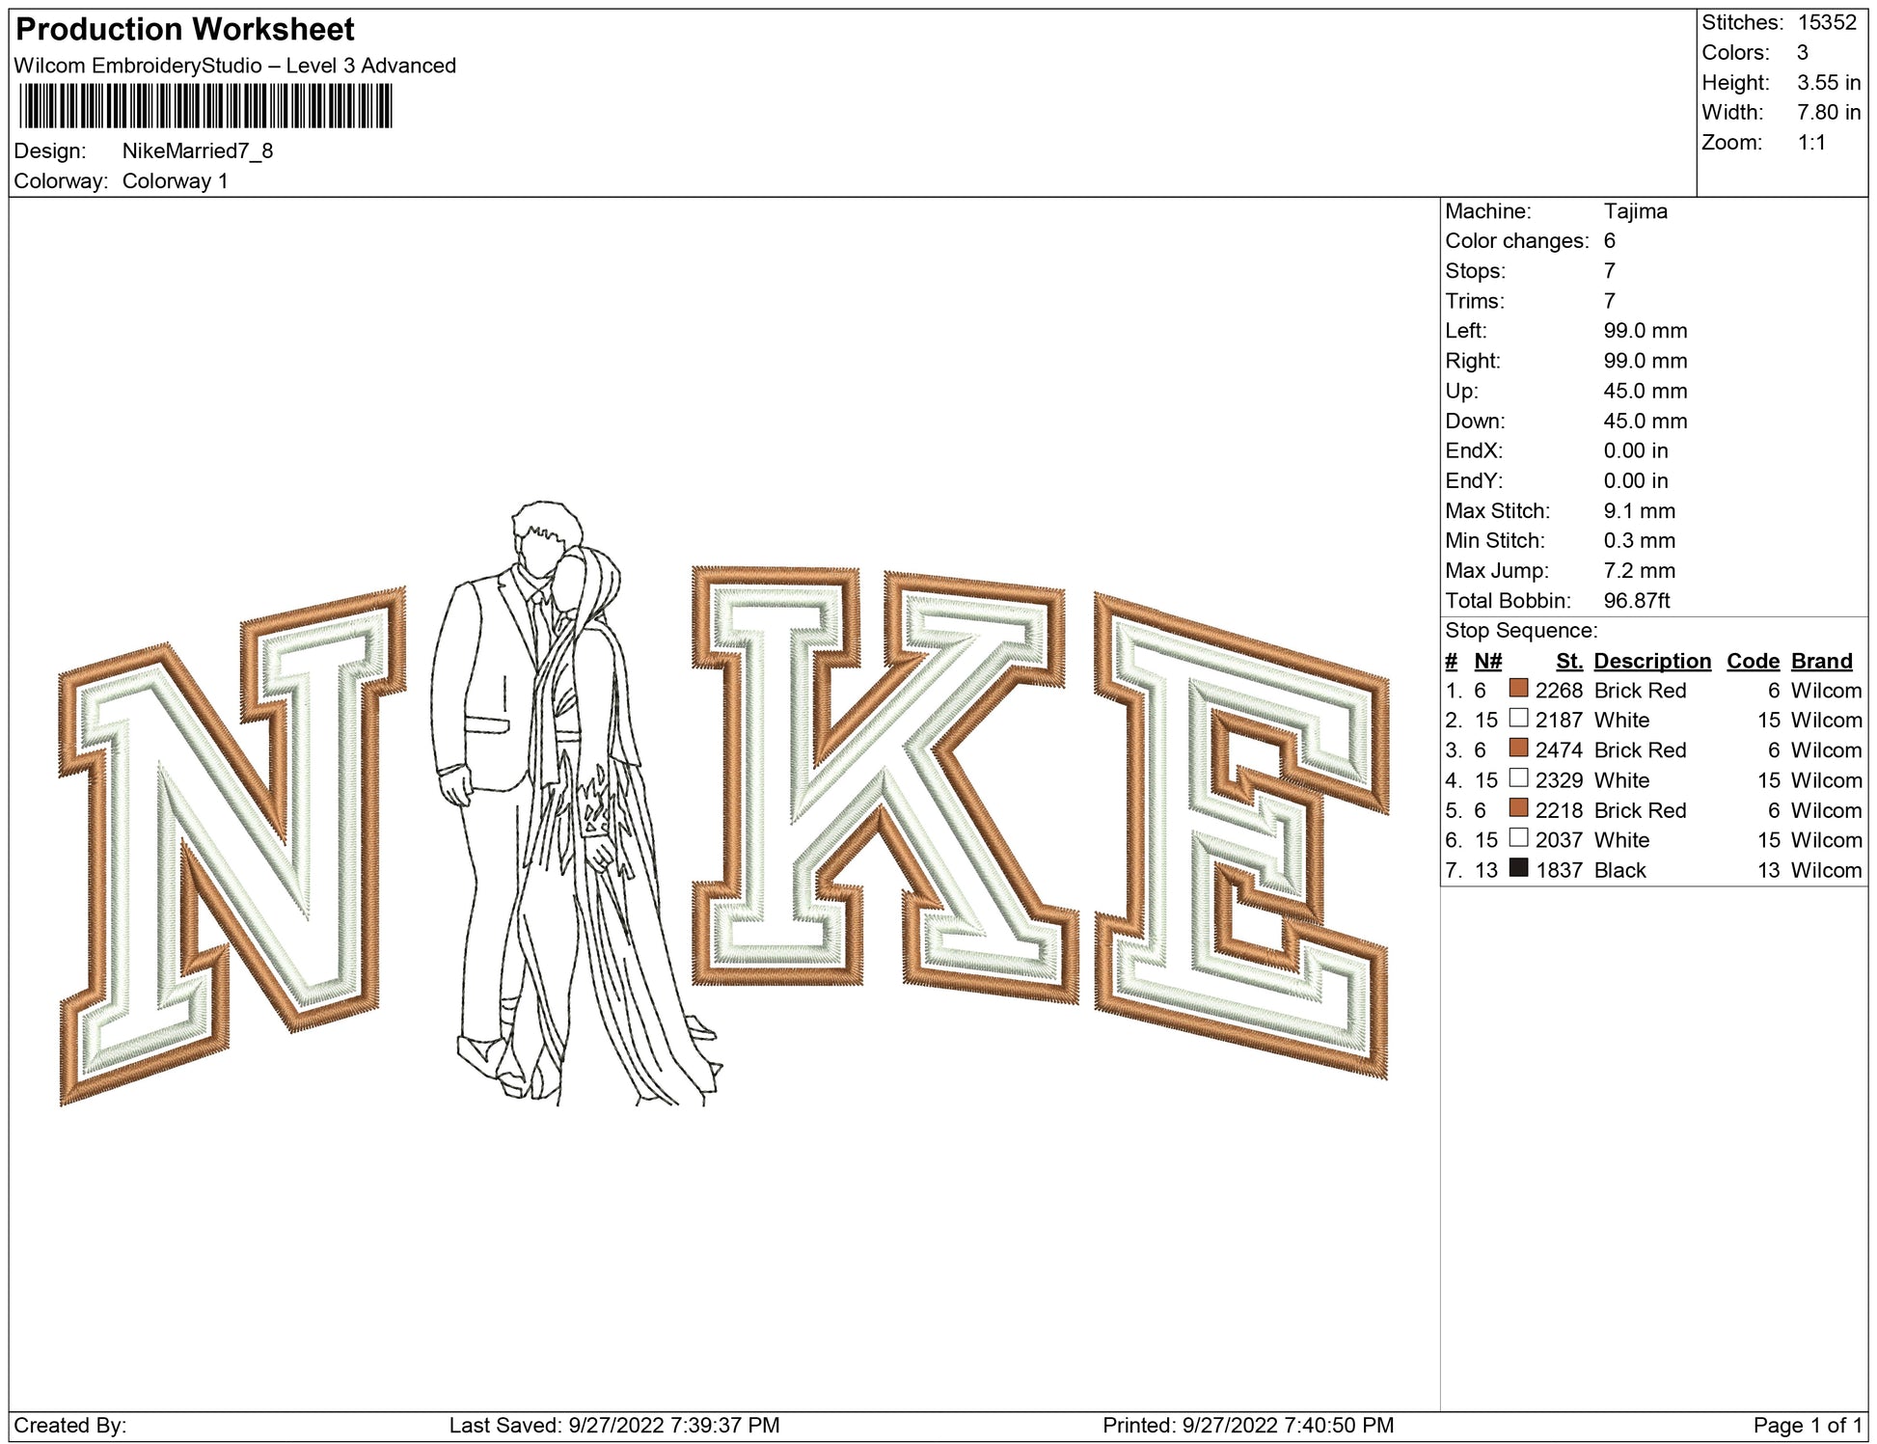The height and width of the screenshot is (1444, 1877).
Task: Click the barcode in the header
Action: click(x=205, y=106)
